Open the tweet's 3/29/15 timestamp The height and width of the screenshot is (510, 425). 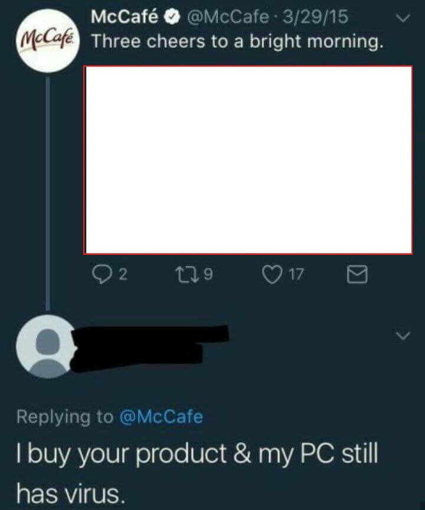pos(315,17)
